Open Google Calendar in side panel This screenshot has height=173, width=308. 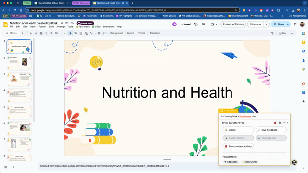(304, 33)
